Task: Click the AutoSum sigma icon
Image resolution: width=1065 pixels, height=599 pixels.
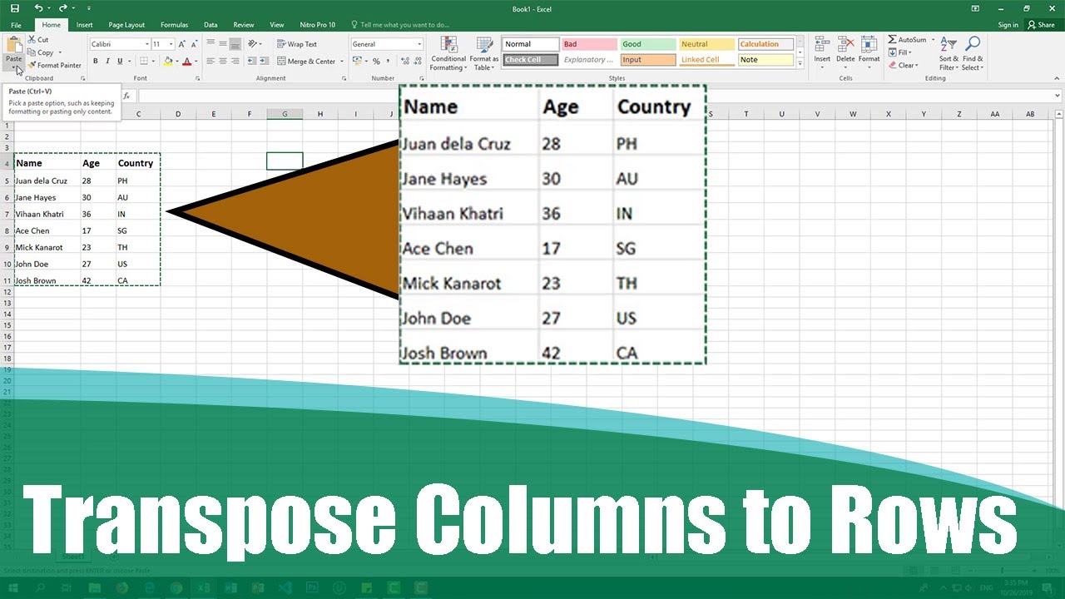Action: 892,40
